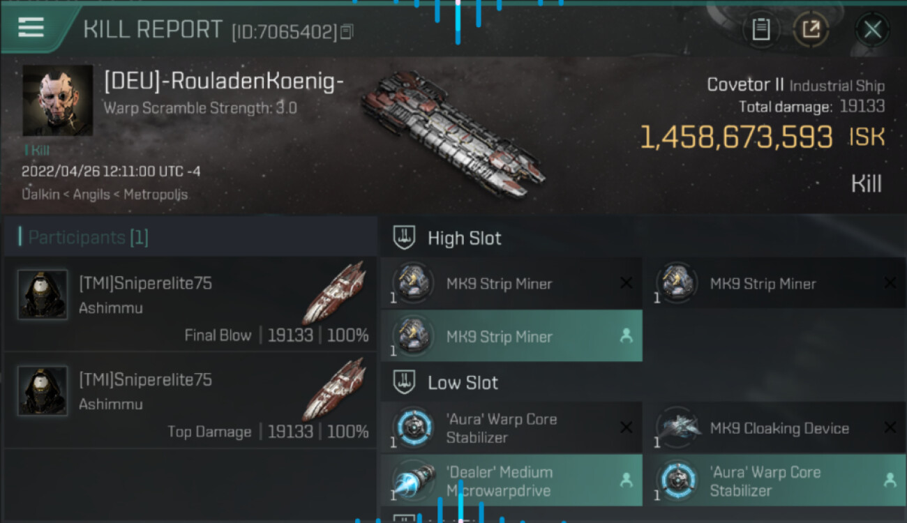Select the highlighted MK9 Strip Miner item
907x523 pixels.
click(512, 336)
